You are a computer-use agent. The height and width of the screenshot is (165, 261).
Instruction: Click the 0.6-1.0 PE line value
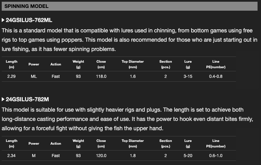216,156
